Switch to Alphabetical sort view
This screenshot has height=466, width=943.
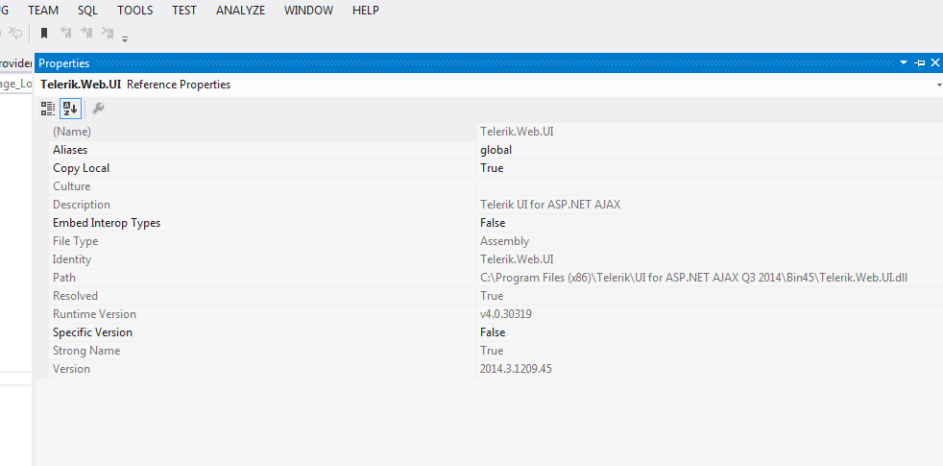coord(69,109)
